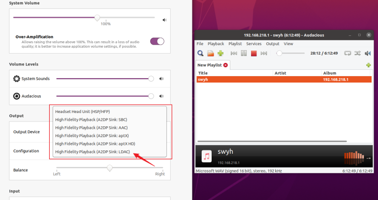Screen dimensions: 378x200
Task: Click the Open Files folder icon
Action: 210,53
